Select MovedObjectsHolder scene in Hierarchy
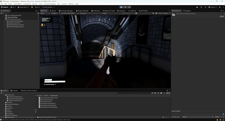The image size is (225, 121). [14, 16]
